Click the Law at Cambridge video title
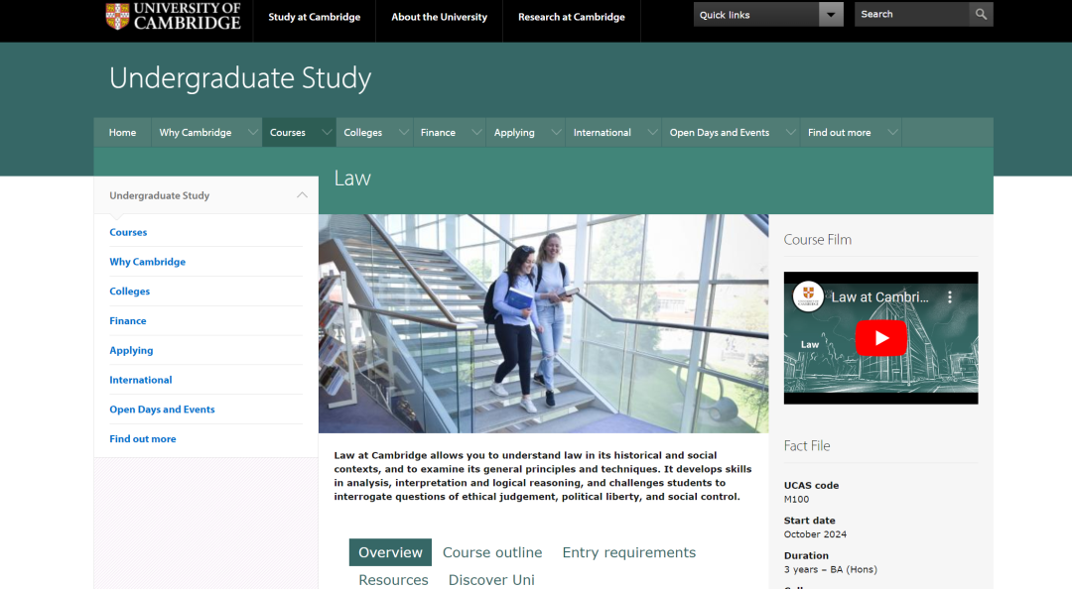1072x589 pixels. coord(879,297)
